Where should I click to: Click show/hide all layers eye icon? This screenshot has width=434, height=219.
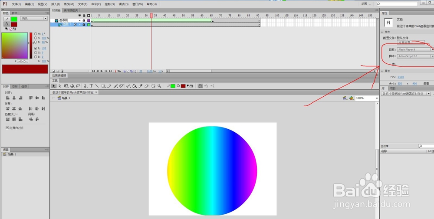pyautogui.click(x=80, y=16)
